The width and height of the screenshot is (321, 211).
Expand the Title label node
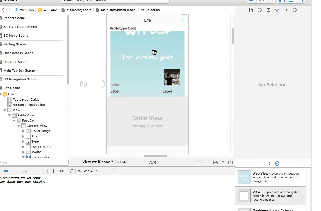click(23, 136)
